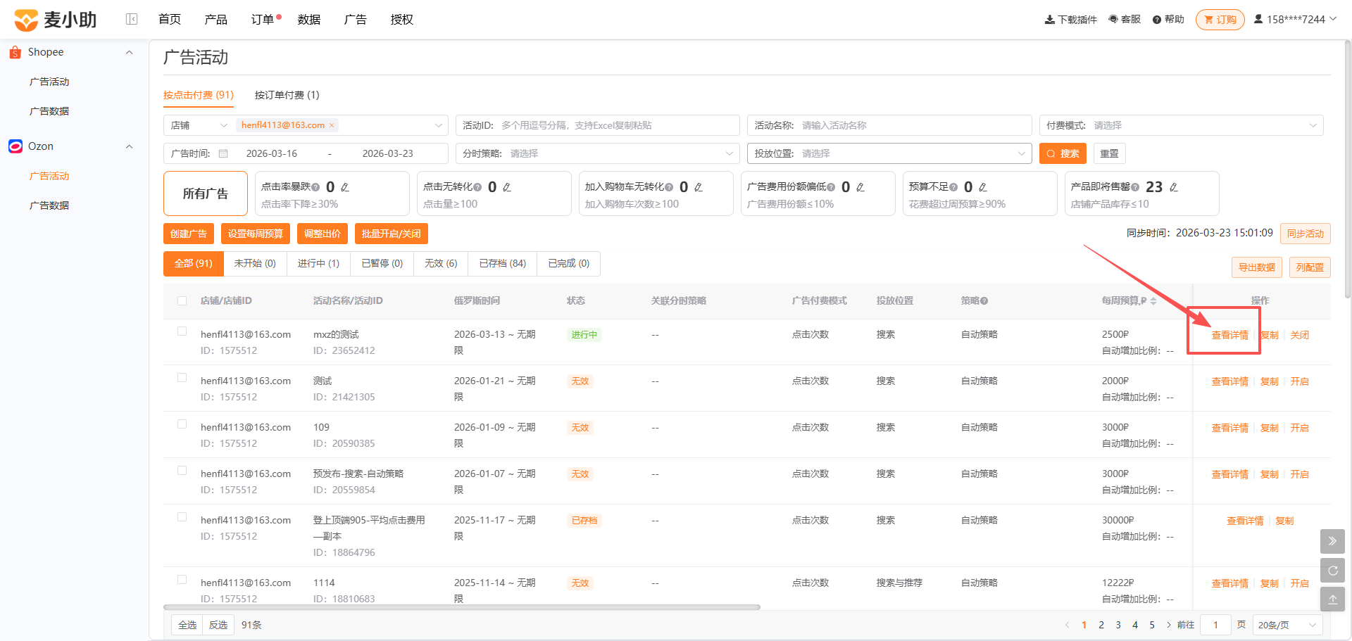Image resolution: width=1352 pixels, height=641 pixels.
Task: Open Shopee 广告数据 in sidebar
Action: 49,111
